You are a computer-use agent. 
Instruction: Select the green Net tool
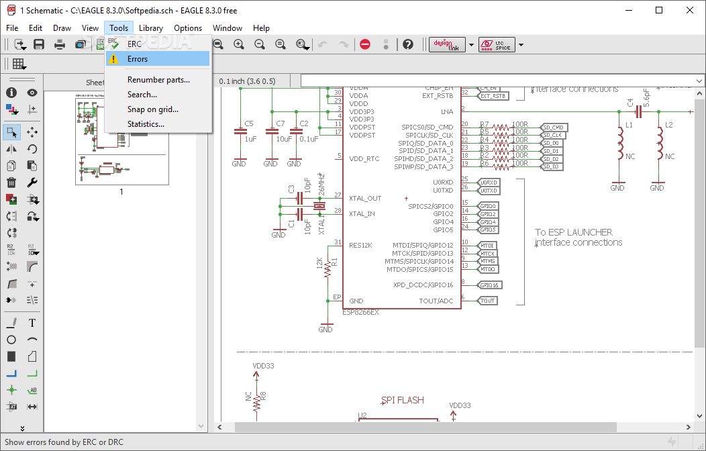[x=32, y=374]
